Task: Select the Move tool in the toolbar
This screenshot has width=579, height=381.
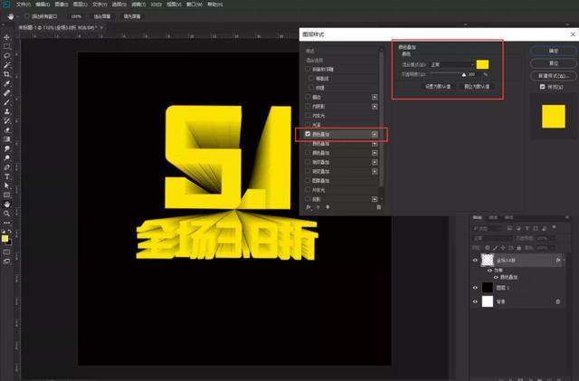Action: [x=7, y=36]
